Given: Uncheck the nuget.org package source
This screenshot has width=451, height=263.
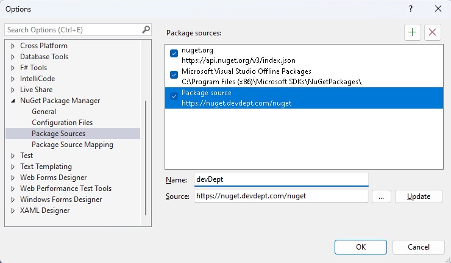Looking at the screenshot, I should [174, 54].
